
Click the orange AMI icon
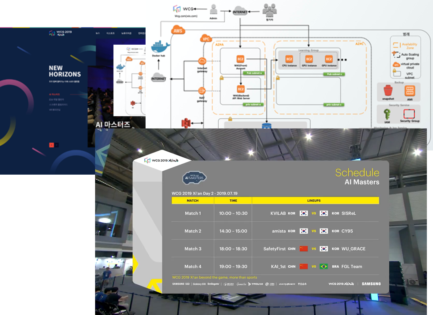(x=410, y=91)
